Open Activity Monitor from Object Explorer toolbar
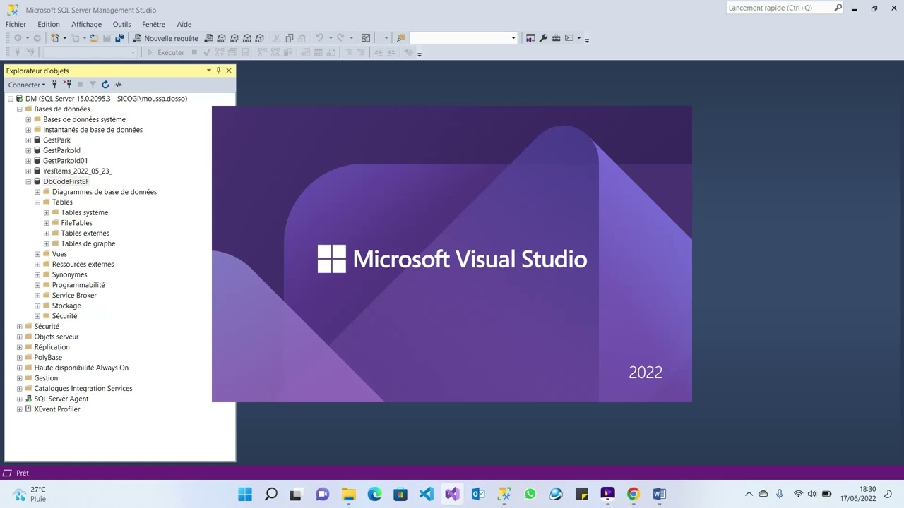The height and width of the screenshot is (508, 904). pos(118,85)
